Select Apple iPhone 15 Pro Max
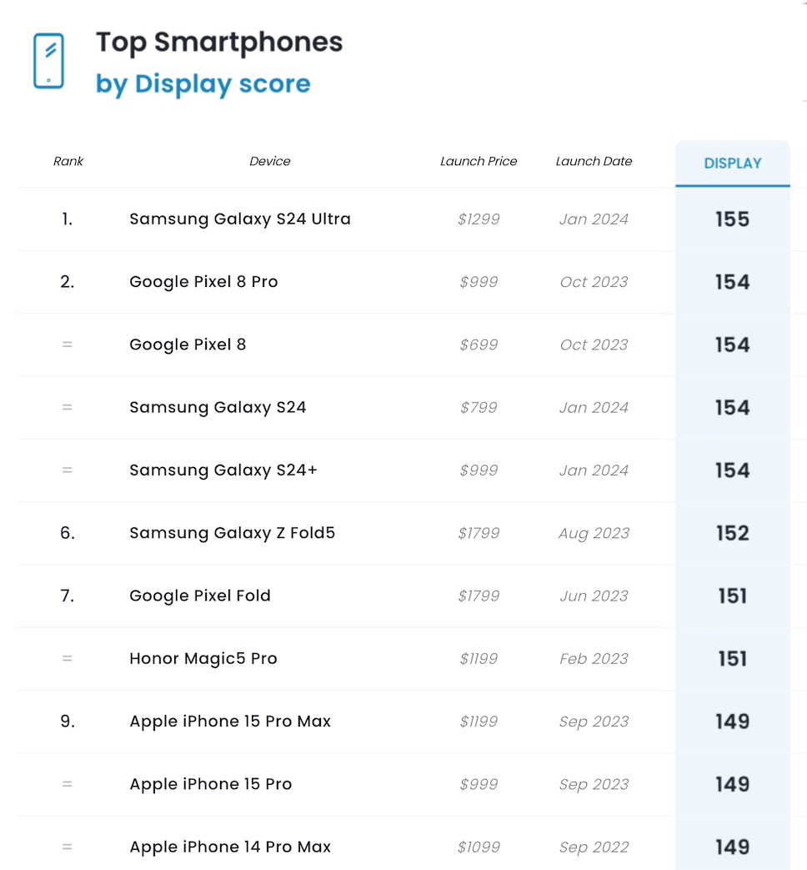The image size is (807, 870). point(230,722)
